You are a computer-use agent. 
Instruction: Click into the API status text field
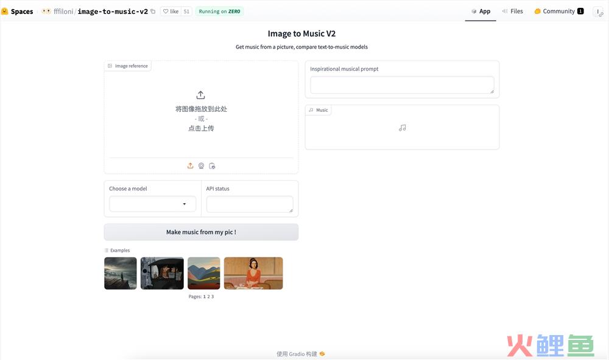[x=250, y=204]
